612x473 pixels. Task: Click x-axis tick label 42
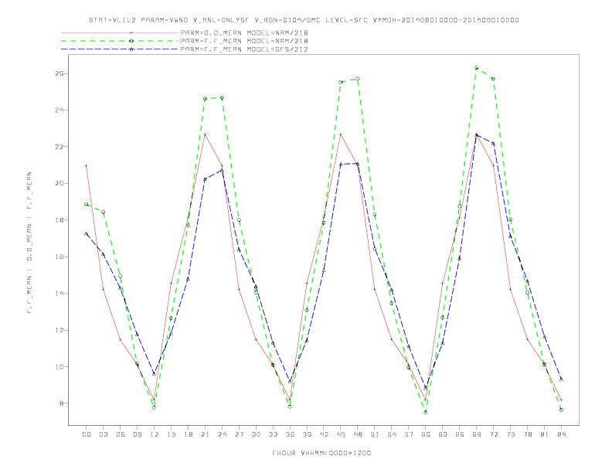click(x=324, y=434)
